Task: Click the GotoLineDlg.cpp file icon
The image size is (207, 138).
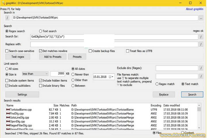Action: [x=8, y=117]
